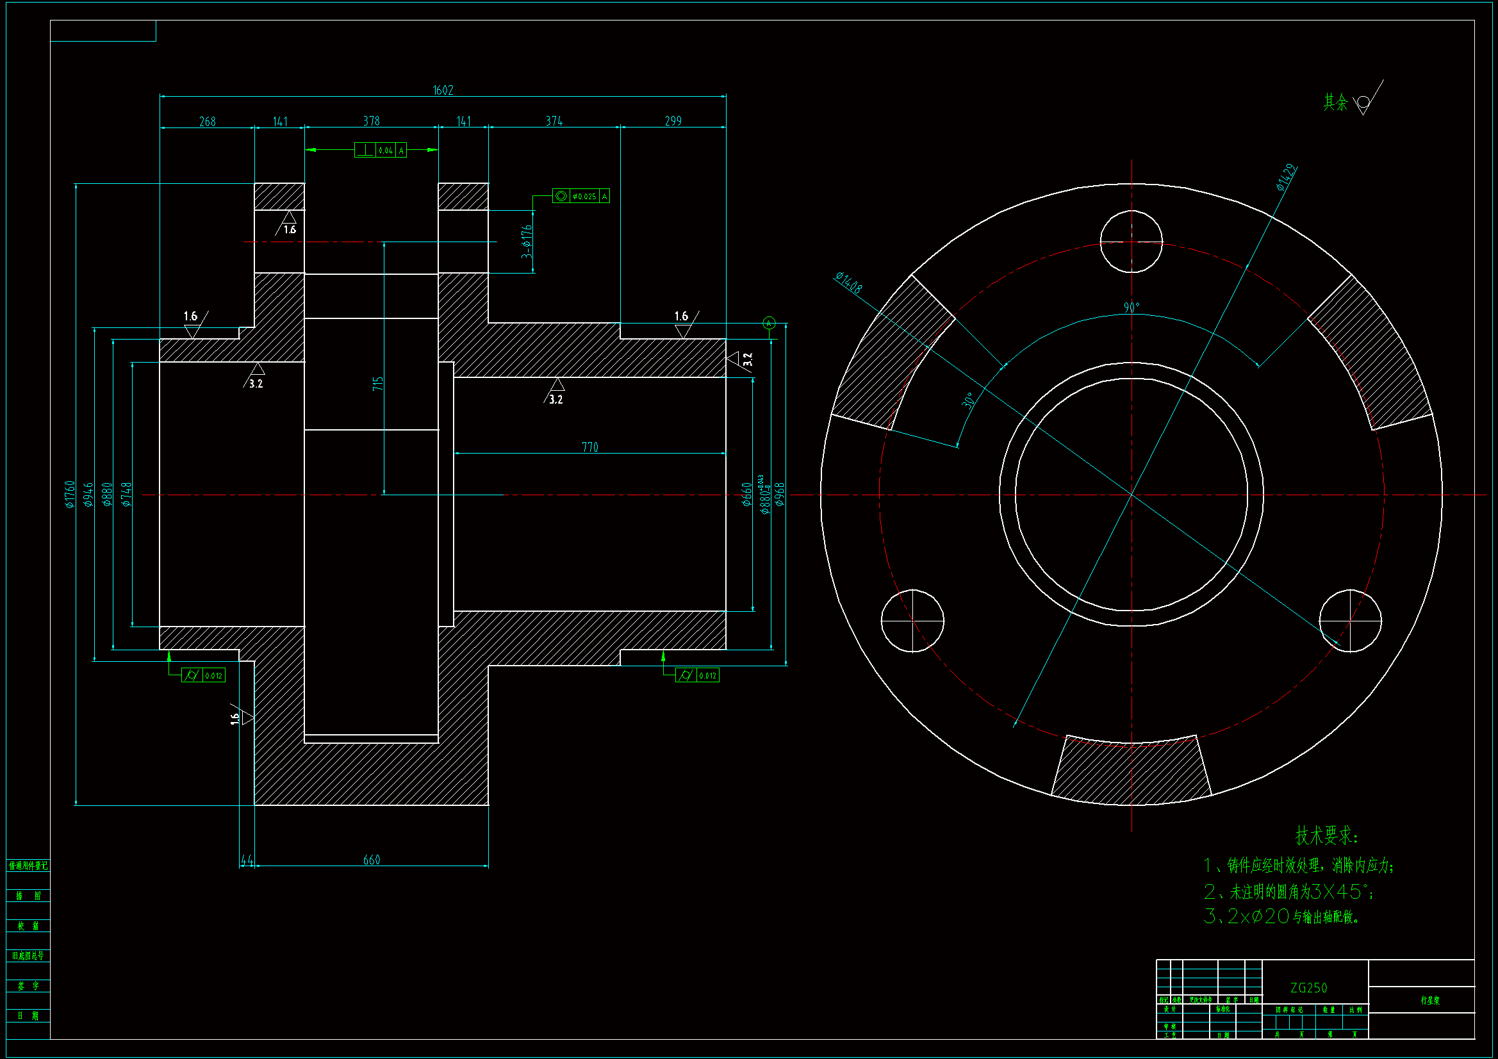Click the datum A circle symbol
This screenshot has width=1498, height=1059.
[769, 323]
